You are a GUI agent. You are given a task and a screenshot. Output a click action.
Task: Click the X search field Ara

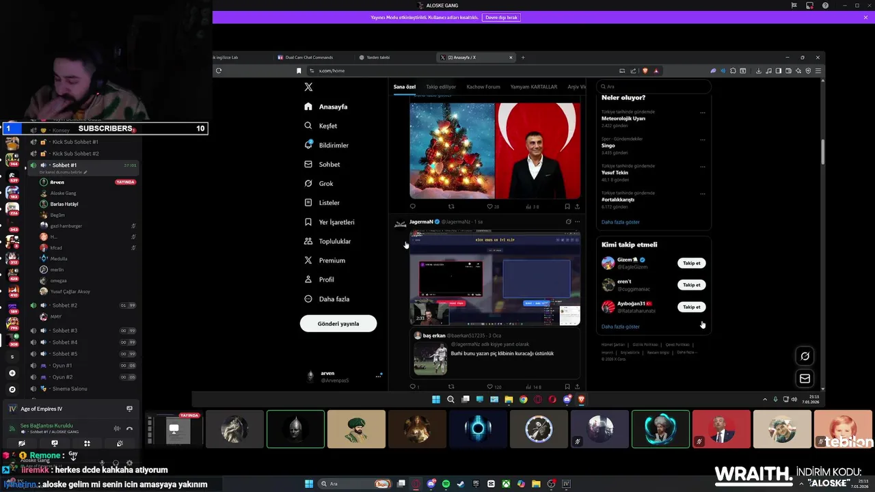(653, 87)
